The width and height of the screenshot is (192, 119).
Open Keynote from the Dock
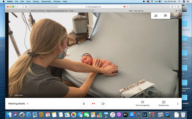106,115
